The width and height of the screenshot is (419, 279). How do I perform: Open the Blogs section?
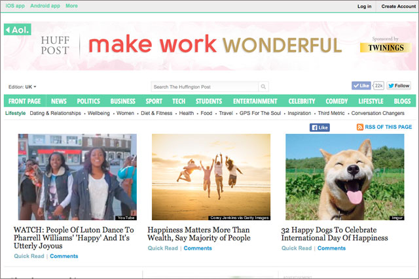[x=402, y=101]
